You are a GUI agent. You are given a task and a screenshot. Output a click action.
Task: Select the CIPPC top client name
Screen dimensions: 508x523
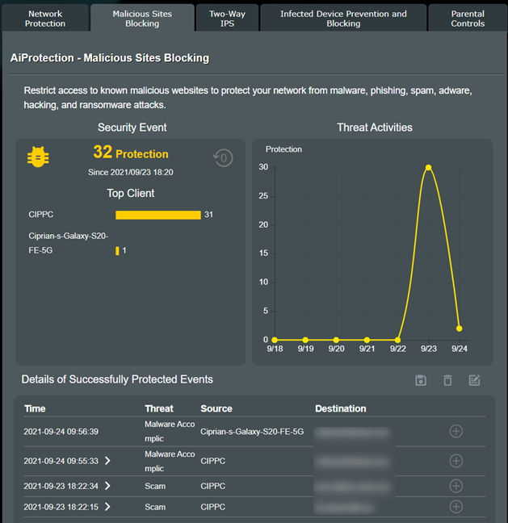41,215
